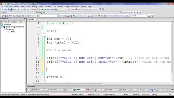
Task: Create a new file with toolbar icon
Action: [x=3, y=10]
